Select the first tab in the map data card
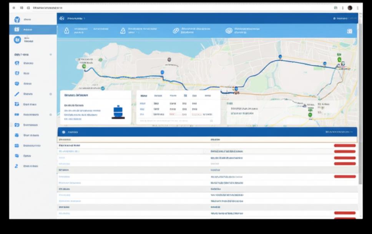The height and width of the screenshot is (234, 372). (x=143, y=96)
